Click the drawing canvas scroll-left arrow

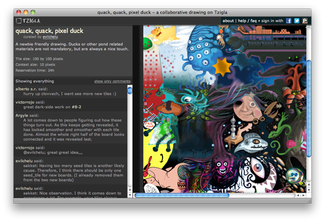pyautogui.click(x=298, y=195)
